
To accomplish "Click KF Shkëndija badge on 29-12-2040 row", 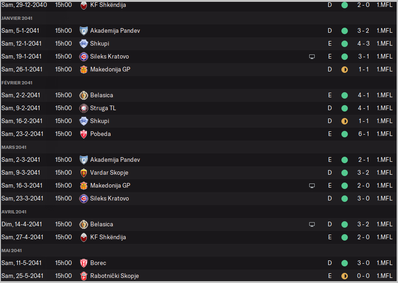I will tap(84, 5).
